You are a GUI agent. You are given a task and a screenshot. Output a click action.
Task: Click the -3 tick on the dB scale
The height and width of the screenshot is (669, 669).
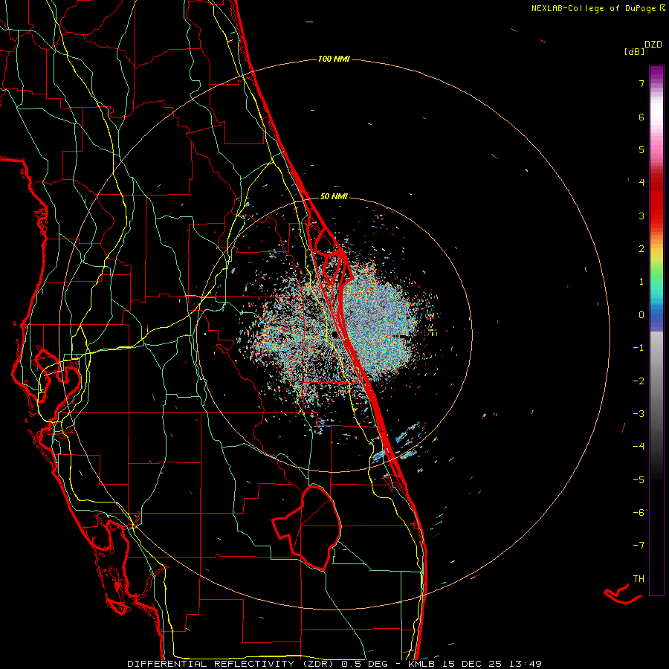pos(639,414)
